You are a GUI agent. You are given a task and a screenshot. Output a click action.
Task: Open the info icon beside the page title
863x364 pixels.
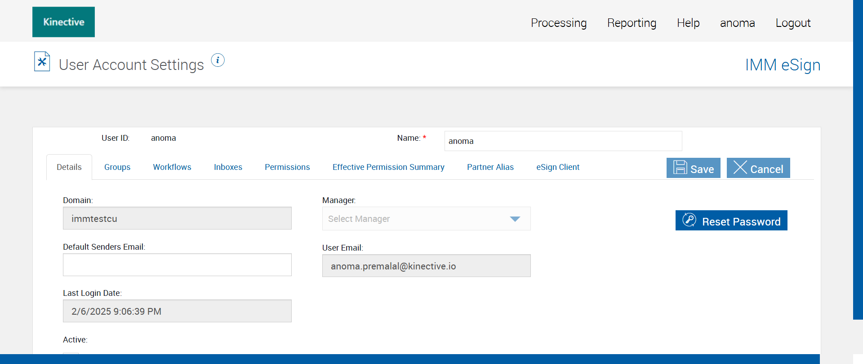tap(218, 60)
